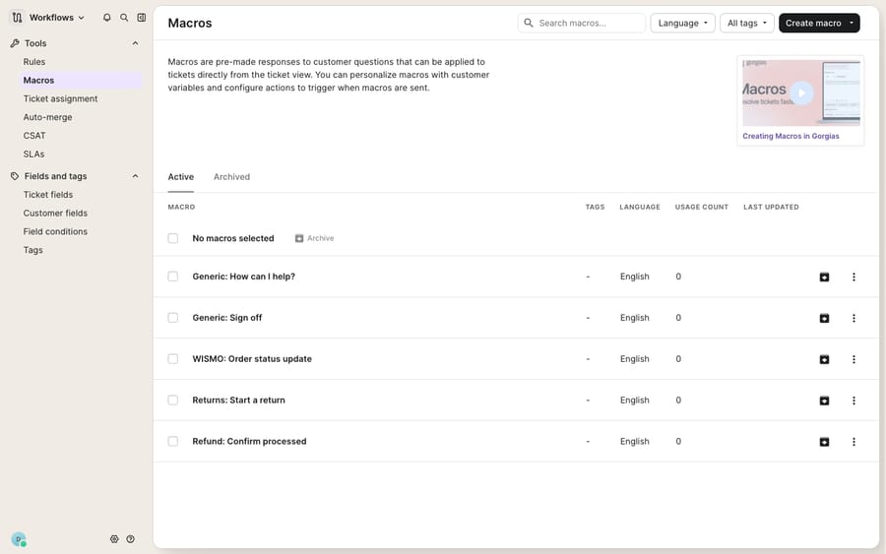Archive the Generic: How can I help? macro
The height and width of the screenshot is (554, 886).
point(824,277)
